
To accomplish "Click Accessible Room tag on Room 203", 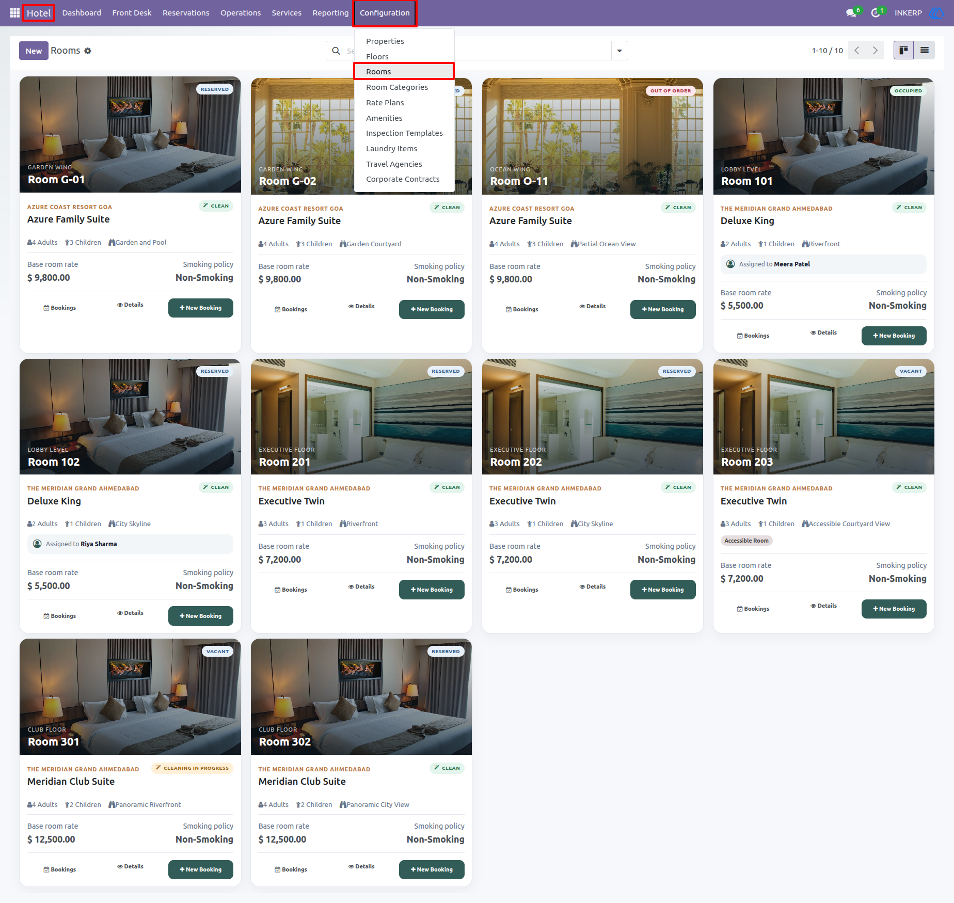I will coord(746,541).
